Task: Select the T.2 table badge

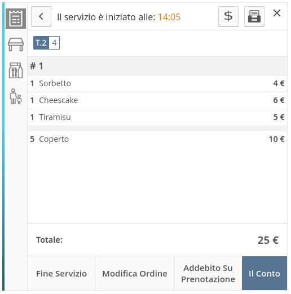Action: pos(41,43)
